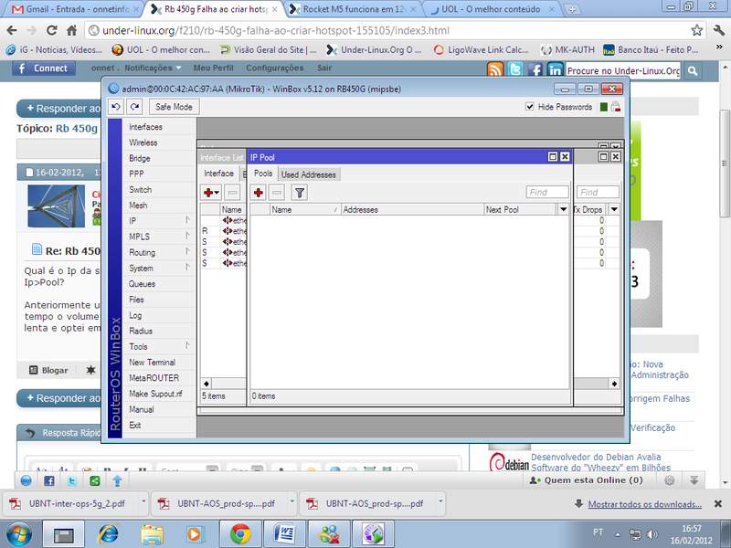The image size is (731, 548).
Task: Click Configurações link in site nav
Action: [275, 68]
